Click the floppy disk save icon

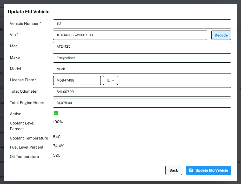tap(191, 170)
